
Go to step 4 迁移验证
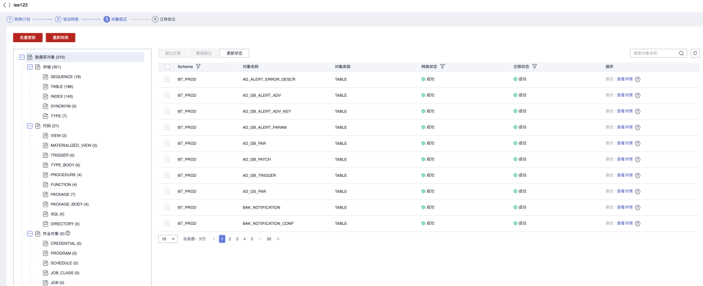pyautogui.click(x=163, y=19)
